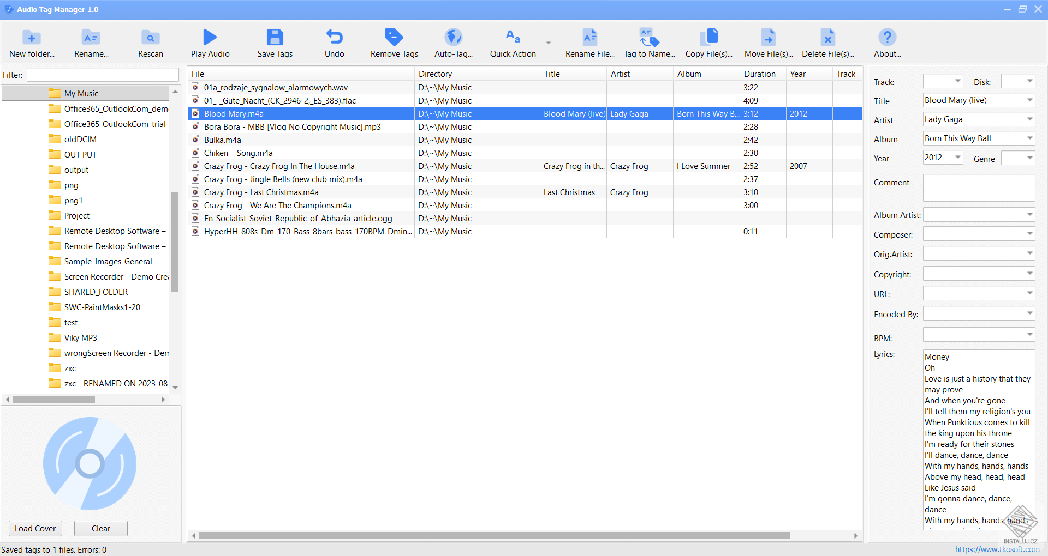Open the Move File(s) dialog
The image size is (1048, 556).
point(769,43)
